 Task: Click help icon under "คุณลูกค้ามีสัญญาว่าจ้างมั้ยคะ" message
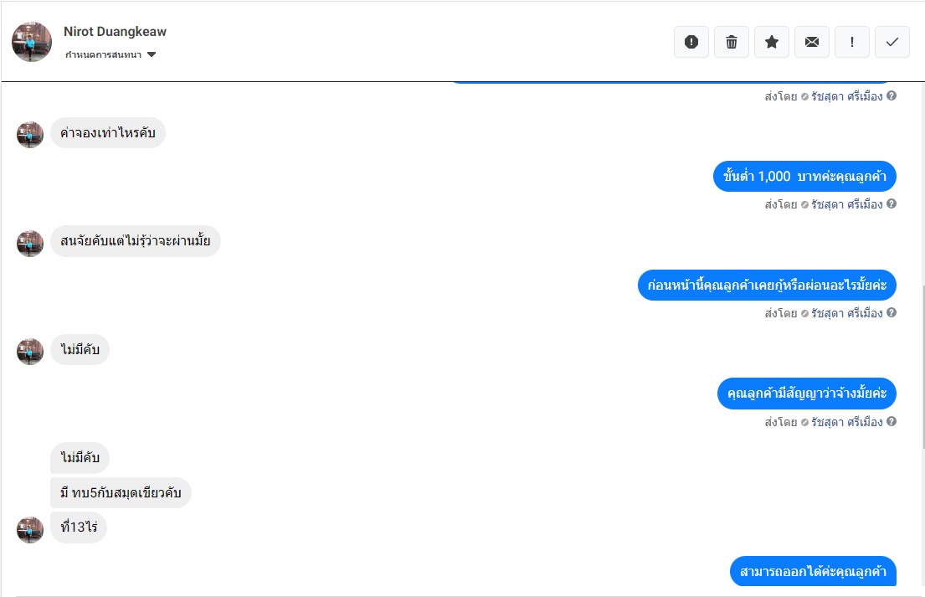tap(892, 422)
